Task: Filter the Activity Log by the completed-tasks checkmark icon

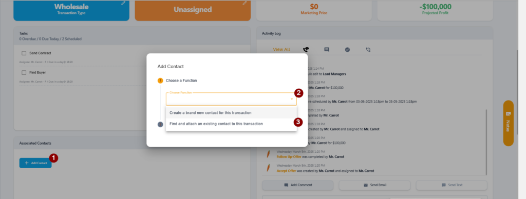Action: coord(347,50)
